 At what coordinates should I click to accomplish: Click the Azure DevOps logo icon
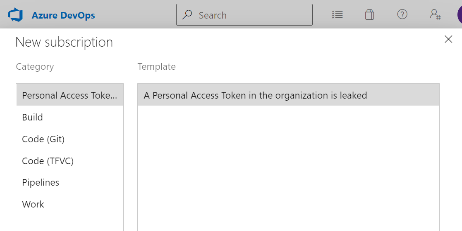pos(15,15)
